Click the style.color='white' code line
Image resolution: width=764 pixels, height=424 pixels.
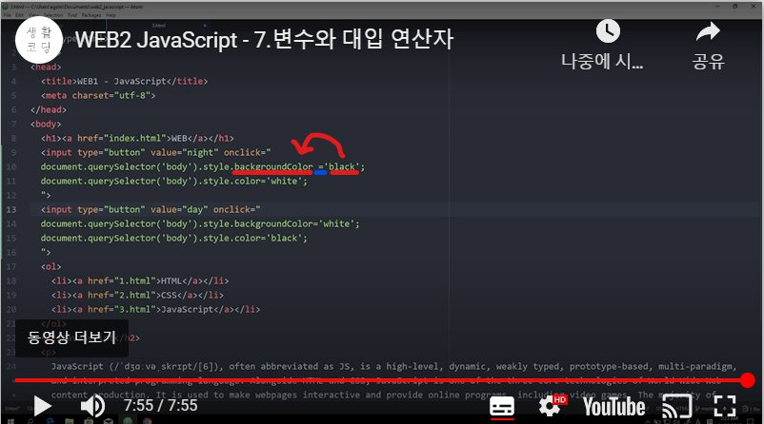point(174,181)
